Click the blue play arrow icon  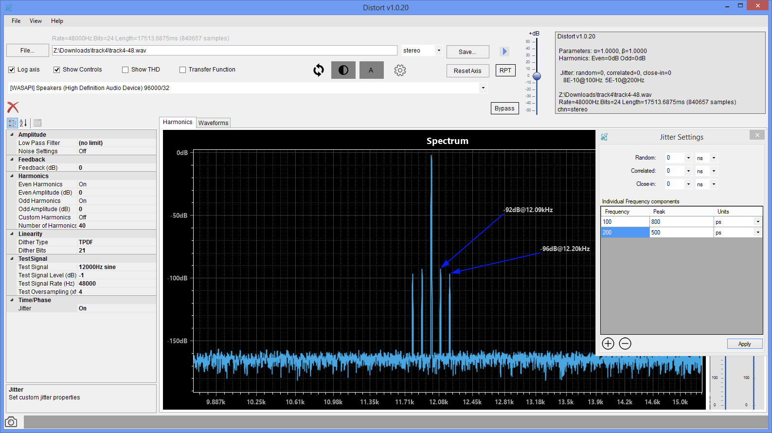click(x=504, y=51)
